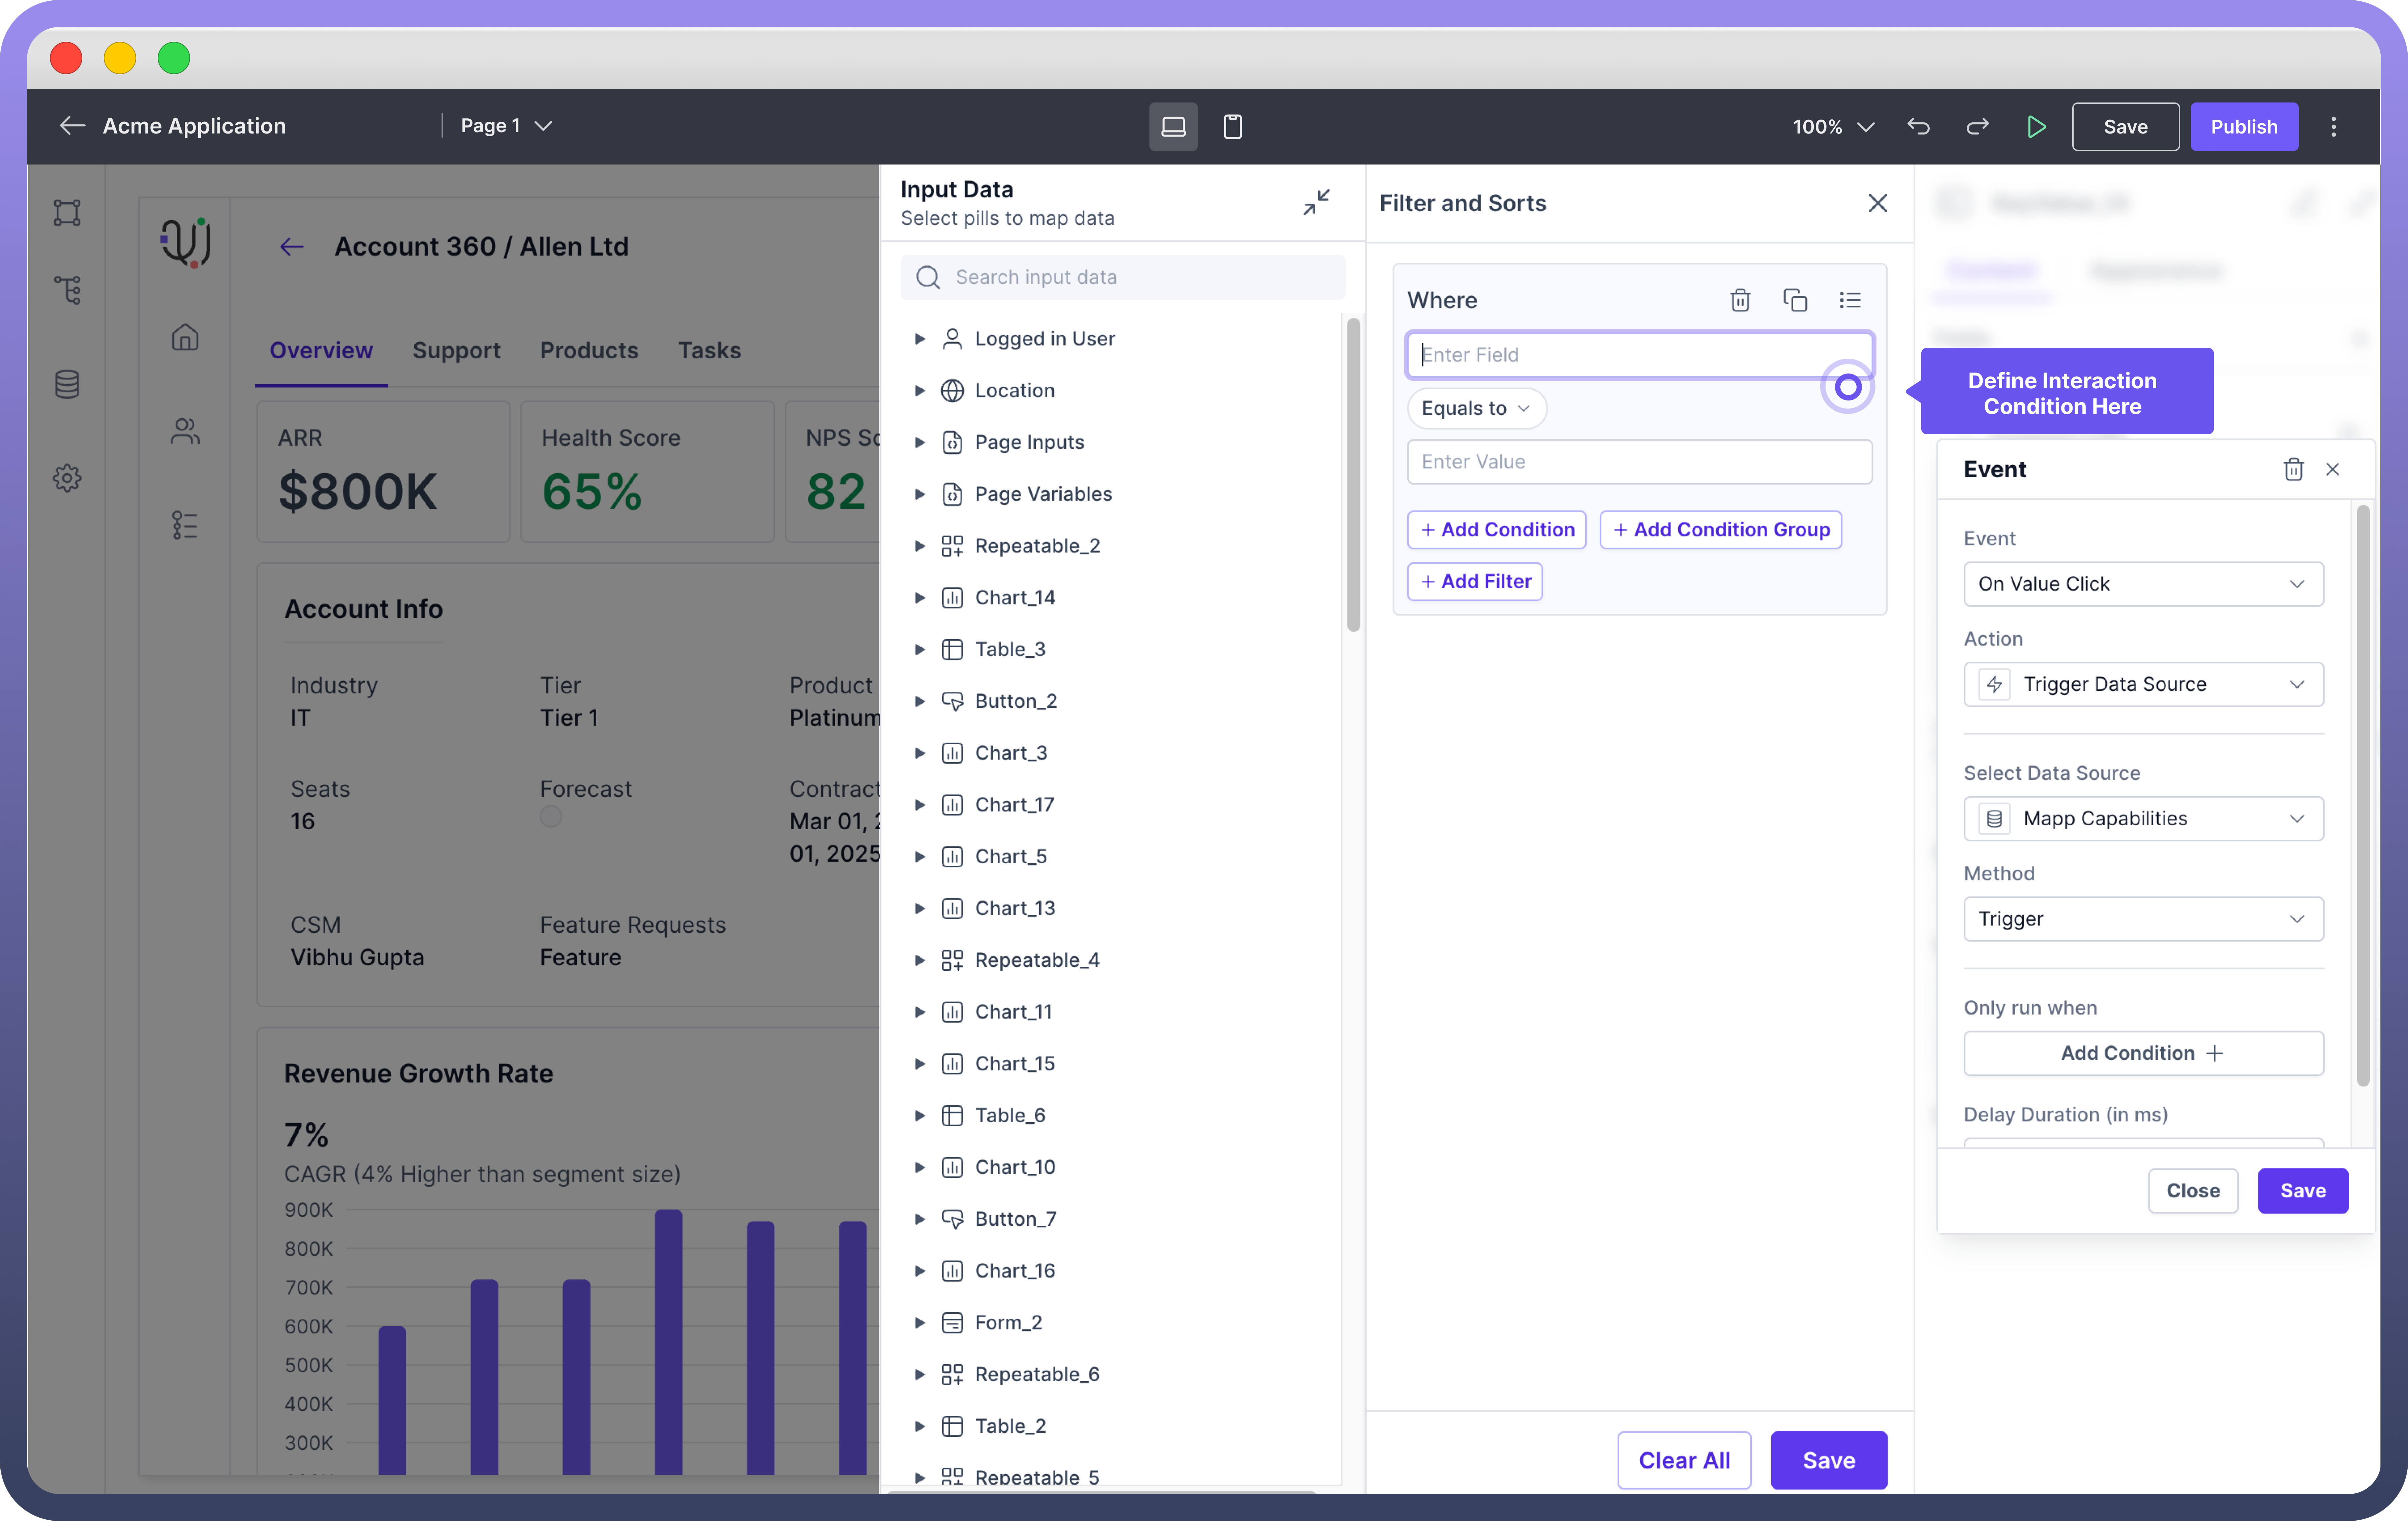Switch to mobile device view icon
Image resolution: width=2408 pixels, height=1521 pixels.
[1232, 126]
